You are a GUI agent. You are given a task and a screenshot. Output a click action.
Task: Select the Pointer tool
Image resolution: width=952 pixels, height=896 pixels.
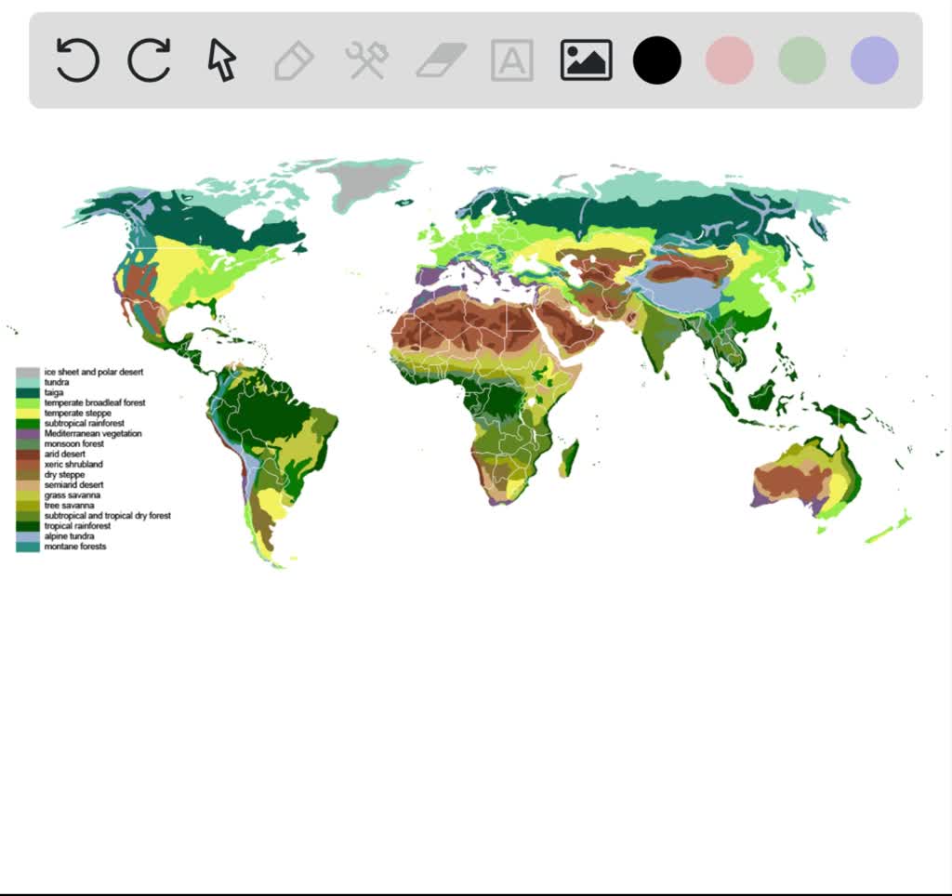tap(220, 58)
